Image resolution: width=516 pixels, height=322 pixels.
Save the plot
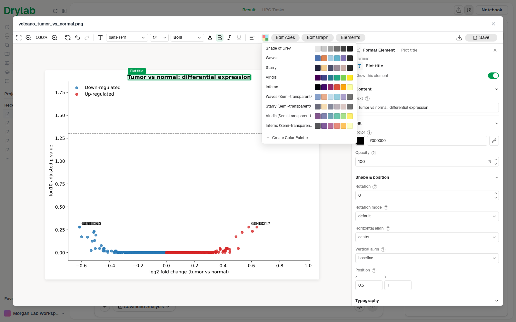coord(481,38)
